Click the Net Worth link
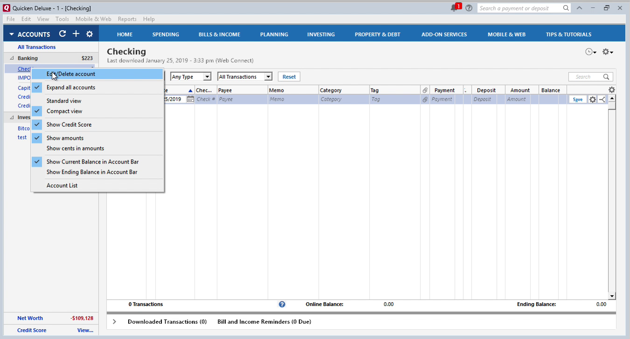 pos(30,319)
